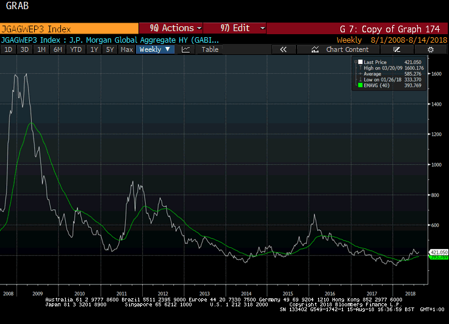The image size is (449, 324).
Task: Switch to the Table view
Action: (210, 49)
